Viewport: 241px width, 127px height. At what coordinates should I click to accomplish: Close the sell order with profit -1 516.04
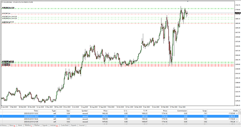point(237,119)
